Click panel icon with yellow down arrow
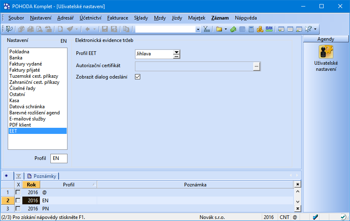350x221 pixels. [x=281, y=29]
